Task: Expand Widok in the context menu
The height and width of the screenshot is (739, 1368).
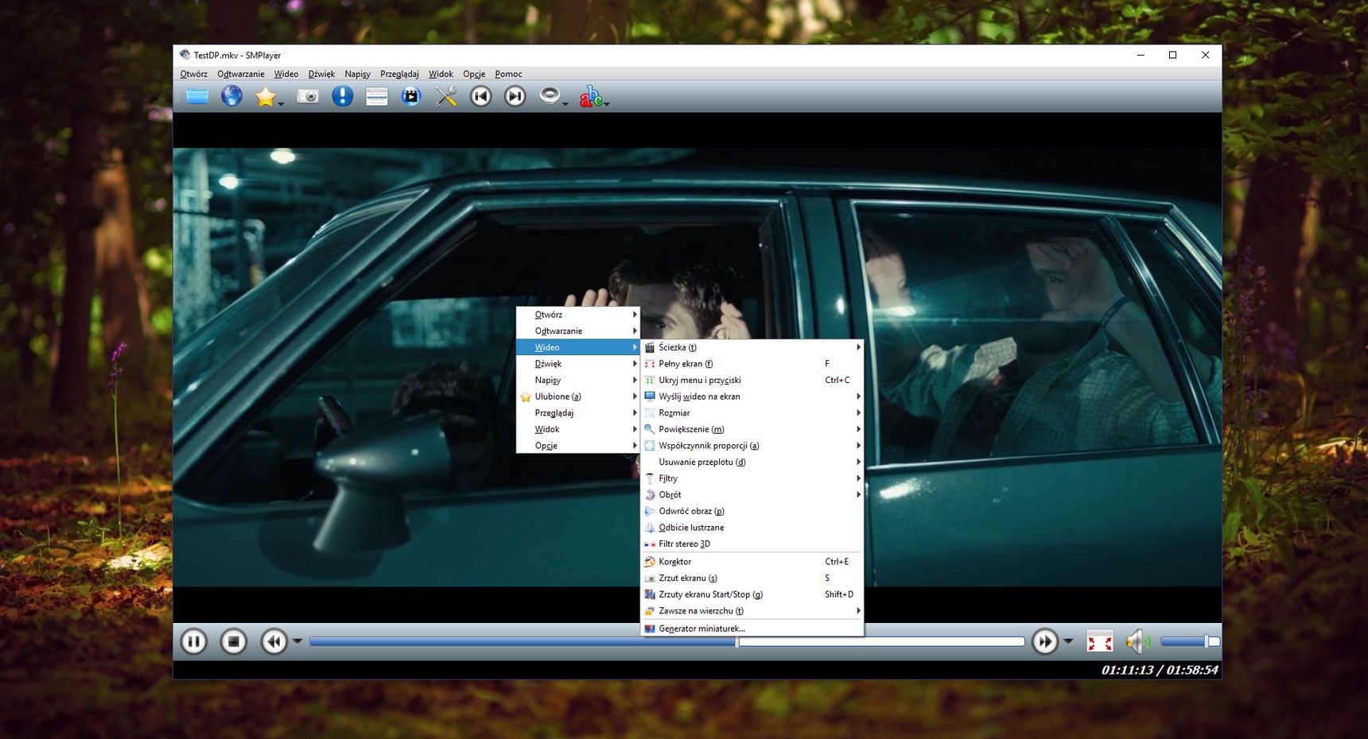Action: (578, 429)
